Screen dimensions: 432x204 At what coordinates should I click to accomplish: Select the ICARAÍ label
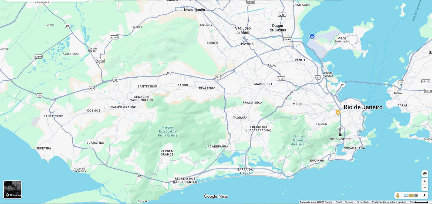pos(402,105)
